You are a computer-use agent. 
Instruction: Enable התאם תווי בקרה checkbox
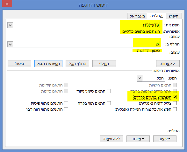point(109,103)
